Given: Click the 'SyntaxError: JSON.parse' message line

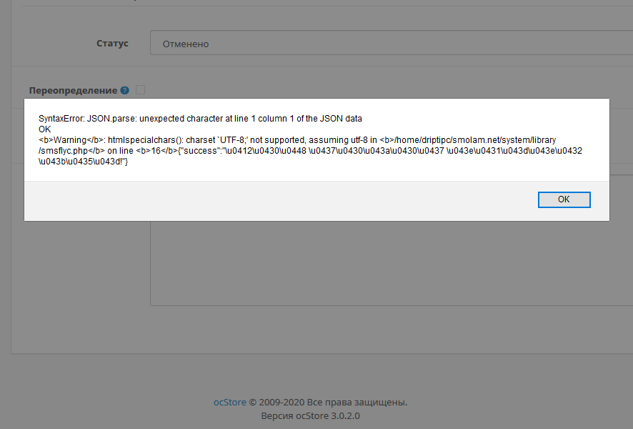Looking at the screenshot, I should [x=200, y=119].
